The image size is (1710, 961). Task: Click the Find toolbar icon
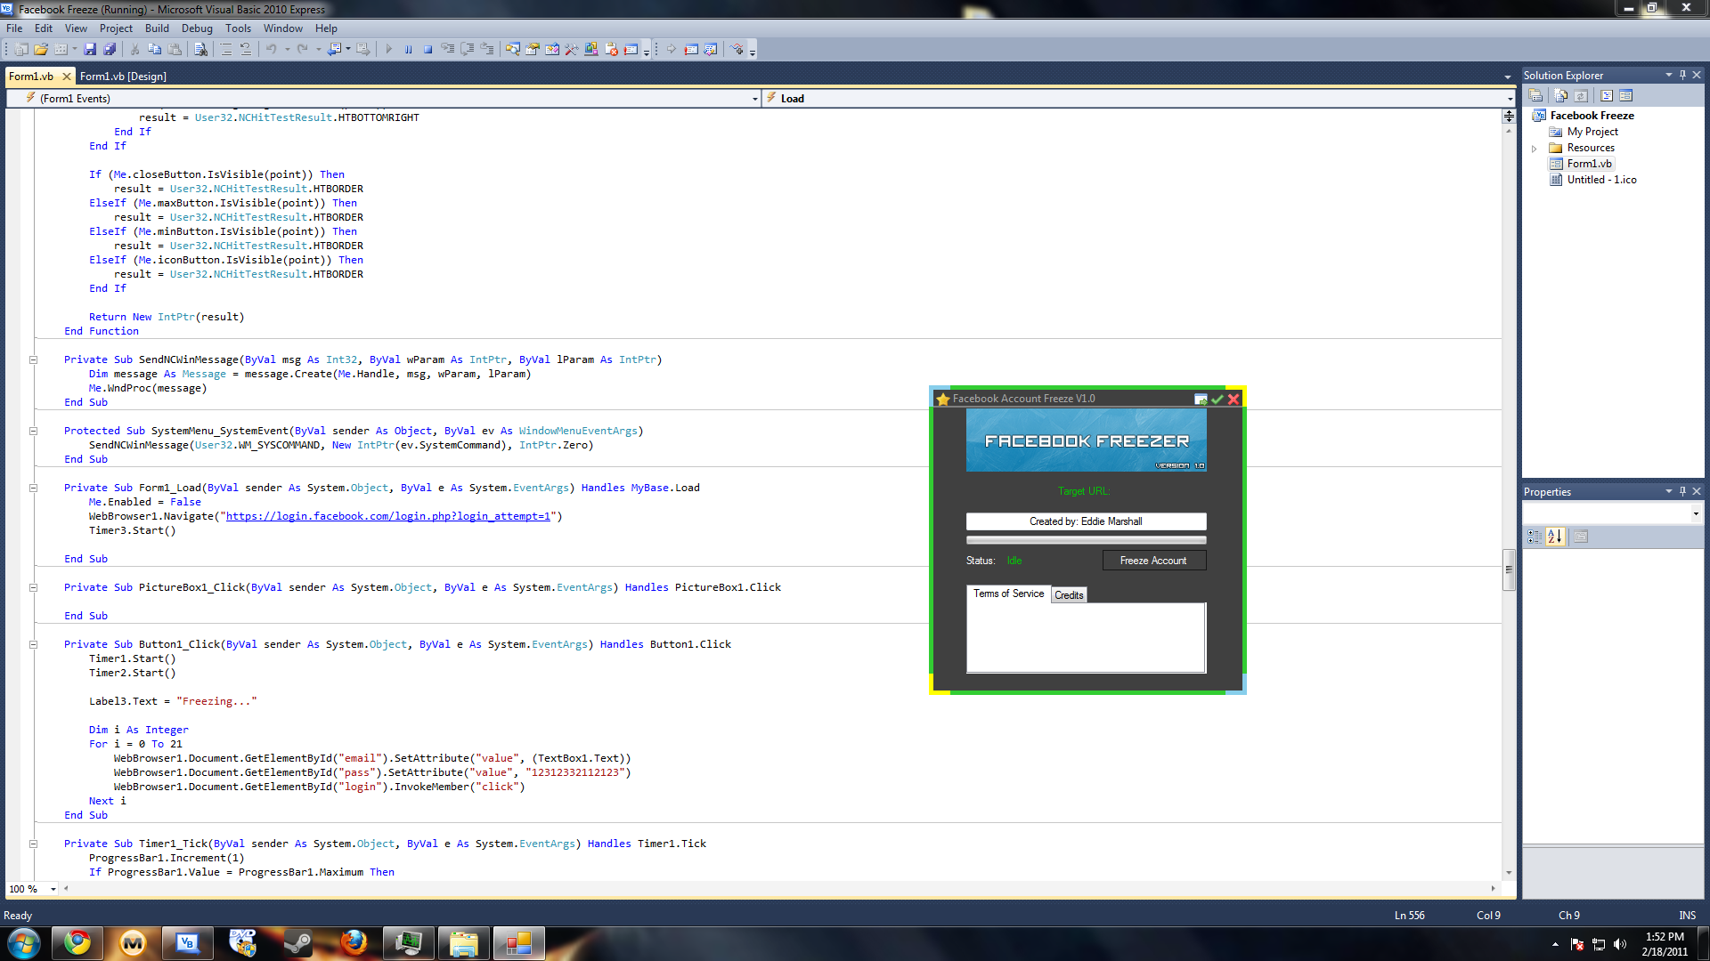200,49
